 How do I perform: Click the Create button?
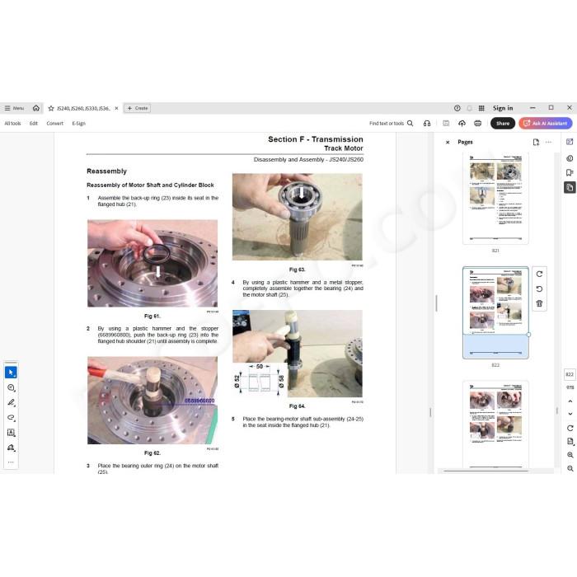pos(138,108)
